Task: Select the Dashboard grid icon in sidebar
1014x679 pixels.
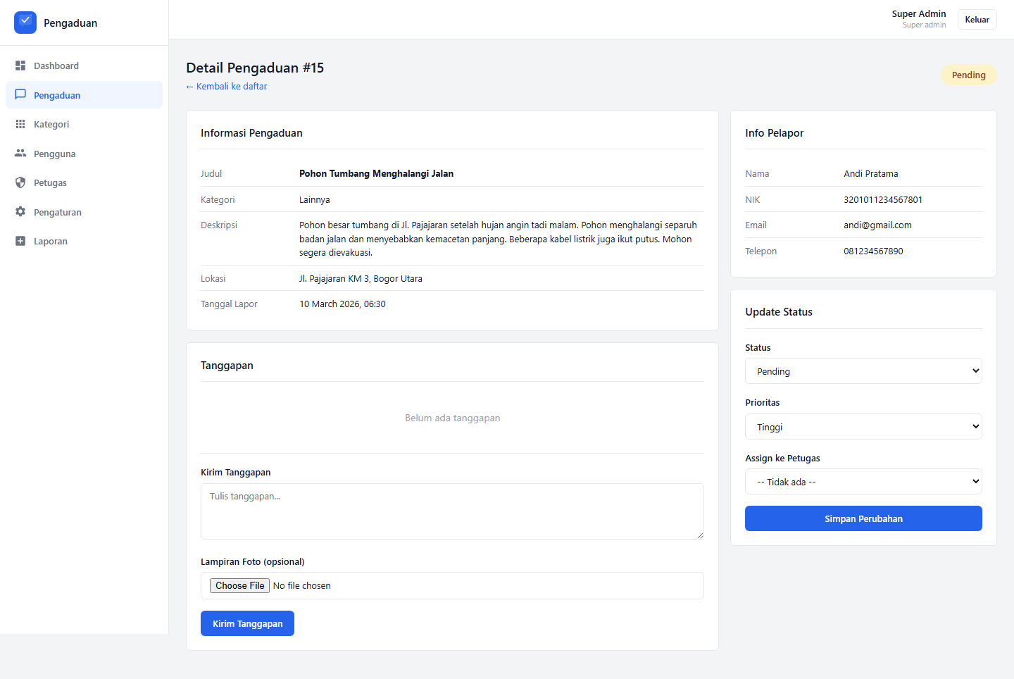Action: pyautogui.click(x=20, y=66)
